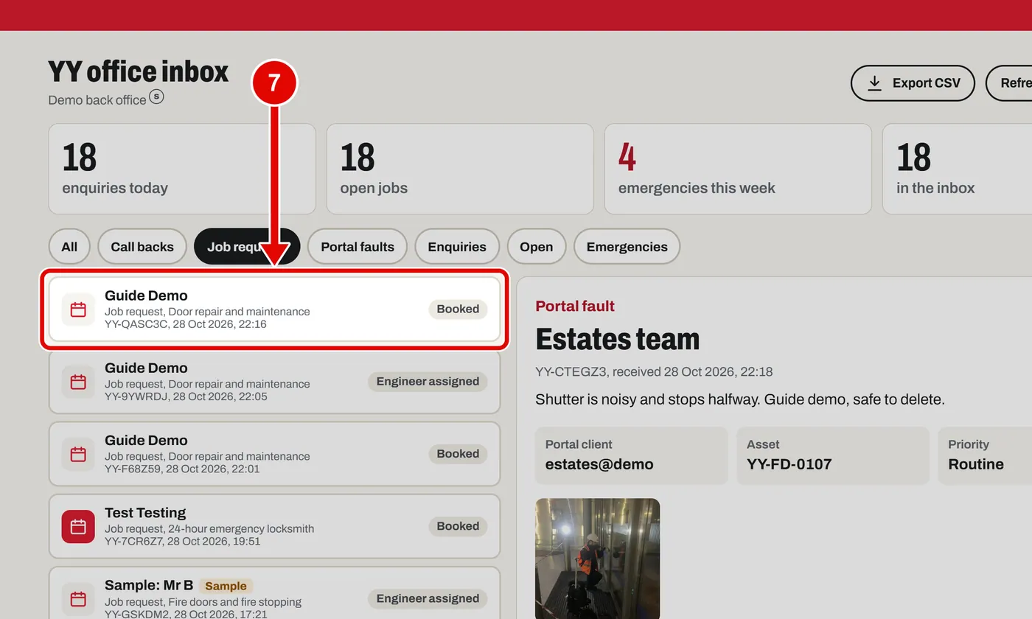Click calendar icon on Guide Demo YY-F68Z59 row
1032x619 pixels.
[x=78, y=454]
